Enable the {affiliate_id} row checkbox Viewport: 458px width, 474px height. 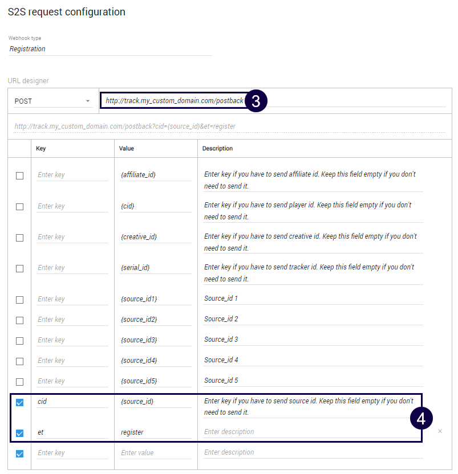(x=20, y=175)
